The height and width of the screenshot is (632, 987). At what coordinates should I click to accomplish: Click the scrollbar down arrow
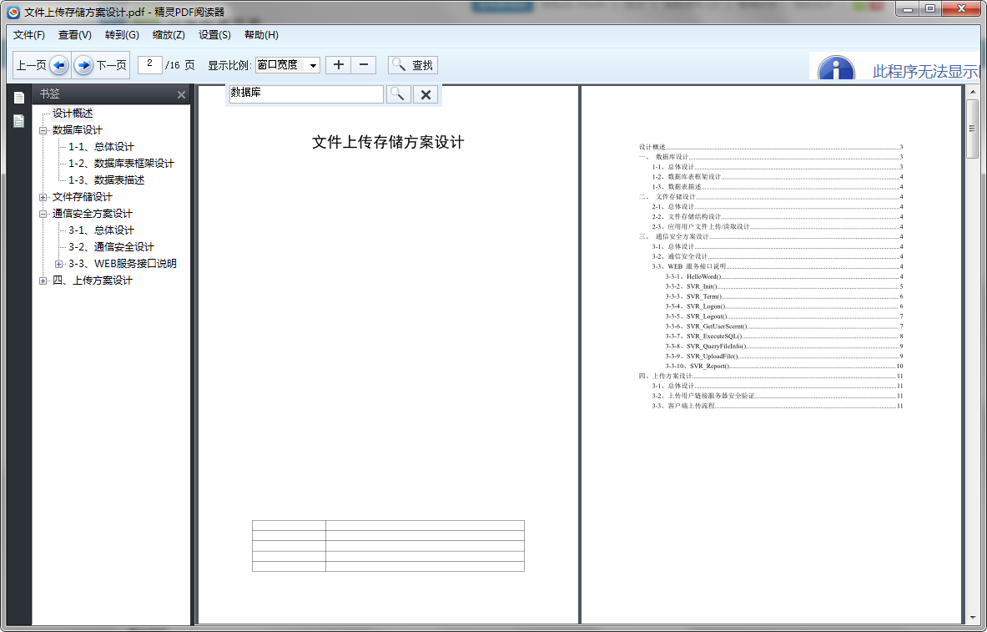tap(973, 618)
